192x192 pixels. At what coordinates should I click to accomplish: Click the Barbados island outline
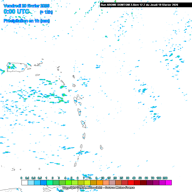(x=101, y=147)
